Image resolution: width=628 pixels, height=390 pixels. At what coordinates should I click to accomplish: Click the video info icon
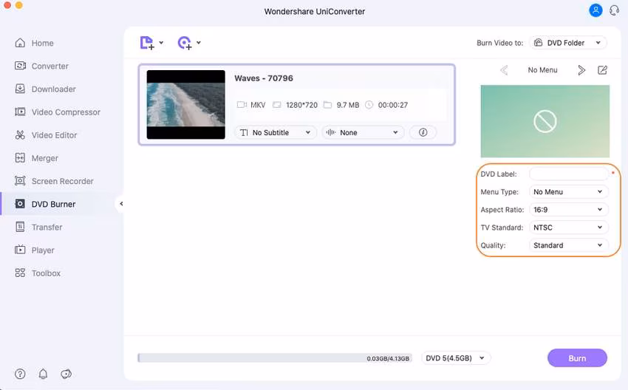(423, 132)
